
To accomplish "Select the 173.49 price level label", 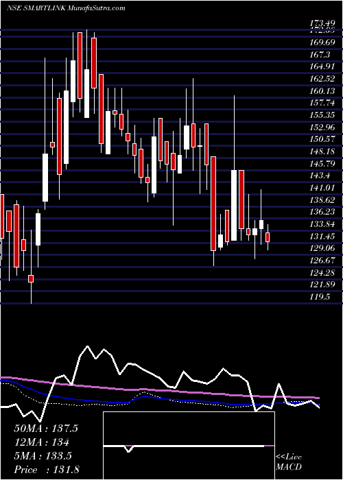I will point(322,23).
